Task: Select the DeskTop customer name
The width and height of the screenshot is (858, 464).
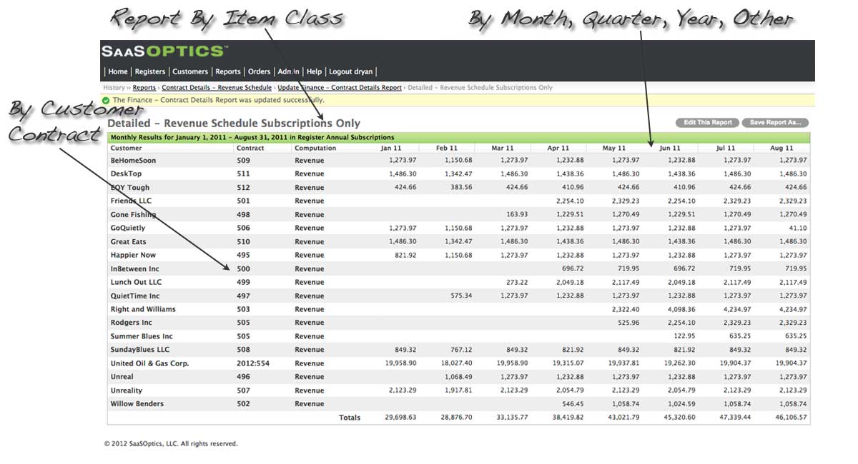Action: 126,174
